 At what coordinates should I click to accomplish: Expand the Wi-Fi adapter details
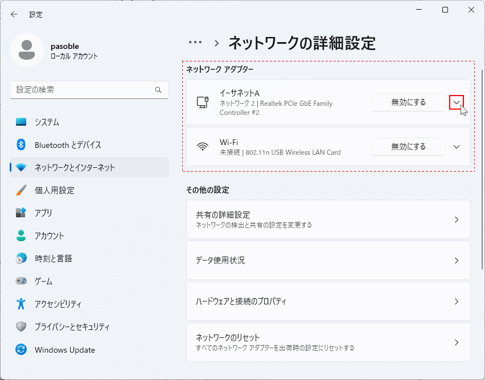pyautogui.click(x=456, y=146)
